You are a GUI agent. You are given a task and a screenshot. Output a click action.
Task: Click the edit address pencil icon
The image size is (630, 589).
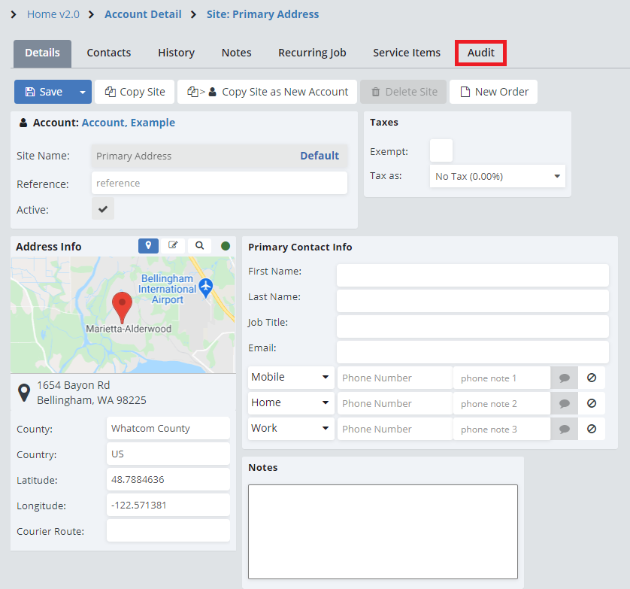click(174, 246)
